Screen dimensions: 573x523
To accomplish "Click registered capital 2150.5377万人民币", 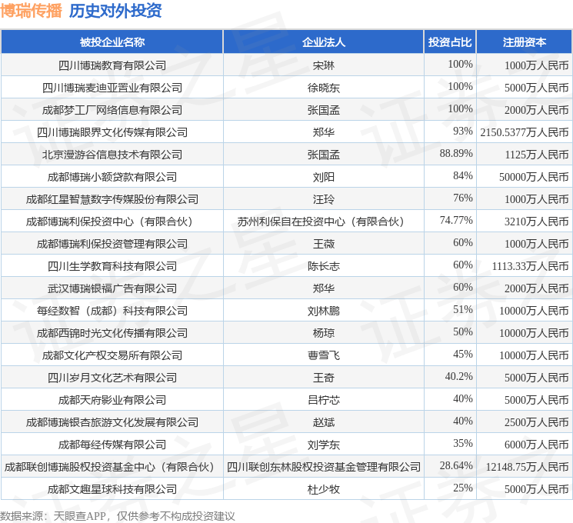I will click(525, 132).
